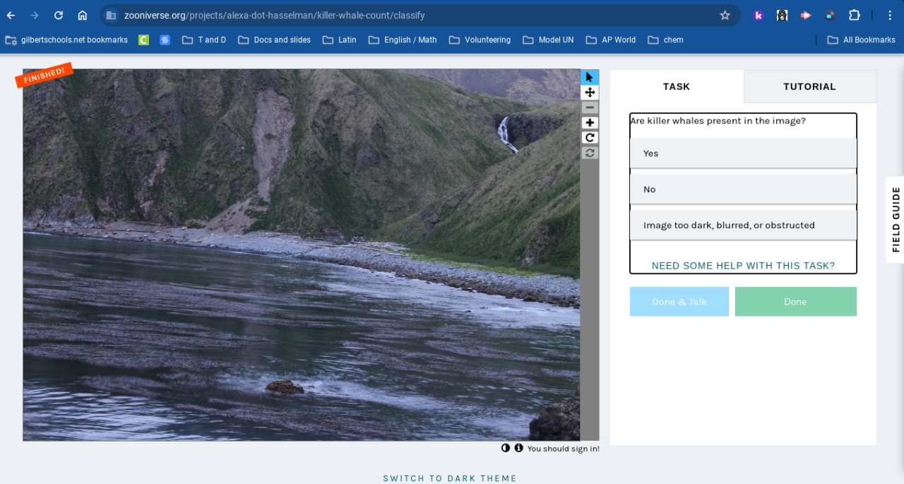Open the dog avatar extension

(782, 15)
